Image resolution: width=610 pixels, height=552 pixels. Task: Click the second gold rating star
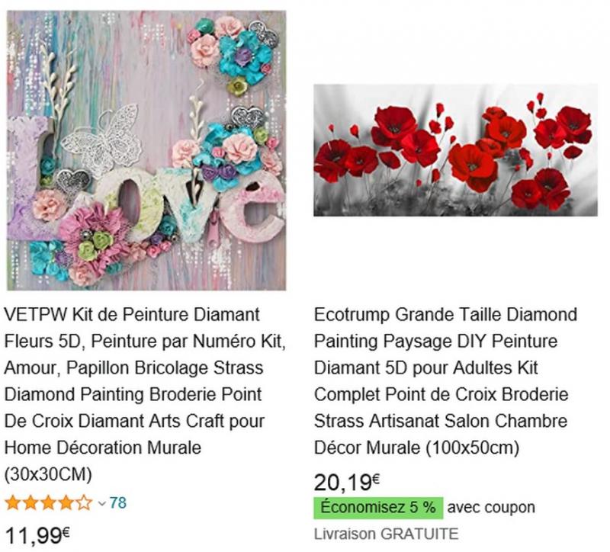tap(30, 503)
